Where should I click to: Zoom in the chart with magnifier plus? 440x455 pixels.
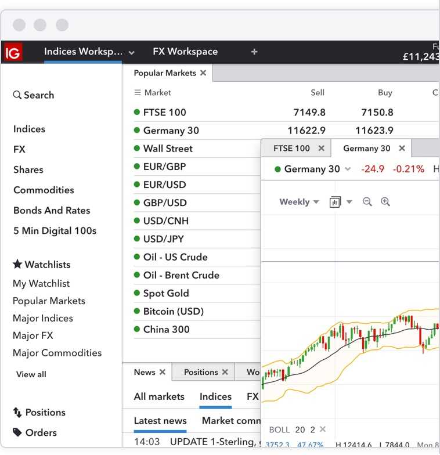[x=385, y=202]
